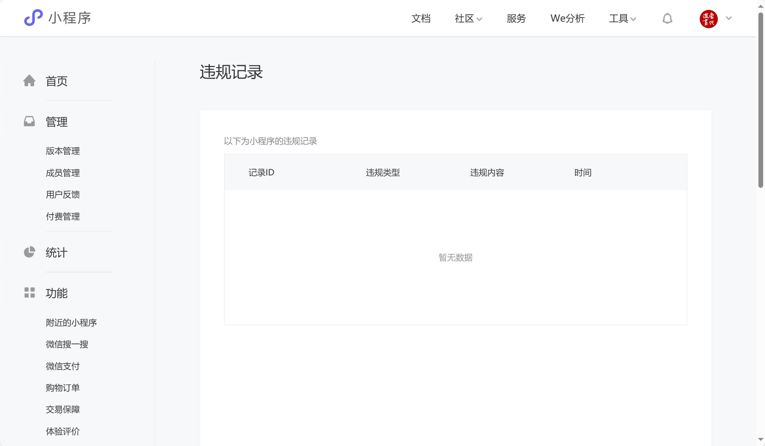Open 版本管理 in the sidebar
765x446 pixels.
point(63,151)
